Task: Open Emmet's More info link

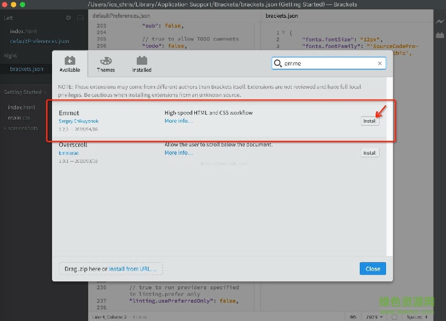Action: coord(178,121)
